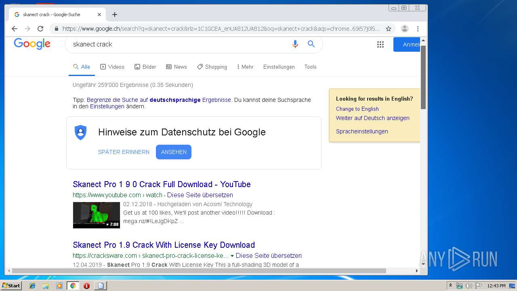Click the browser forward arrow
Viewport: 517px width, 291px height.
[x=27, y=29]
